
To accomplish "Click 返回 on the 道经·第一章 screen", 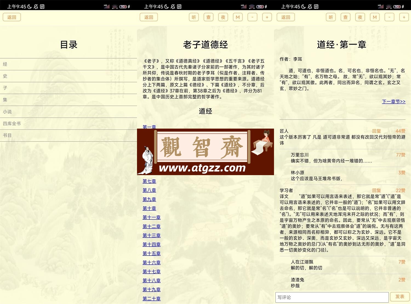I will (286, 17).
